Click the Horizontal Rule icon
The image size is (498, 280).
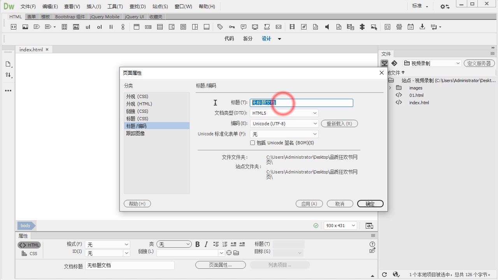coord(399,27)
